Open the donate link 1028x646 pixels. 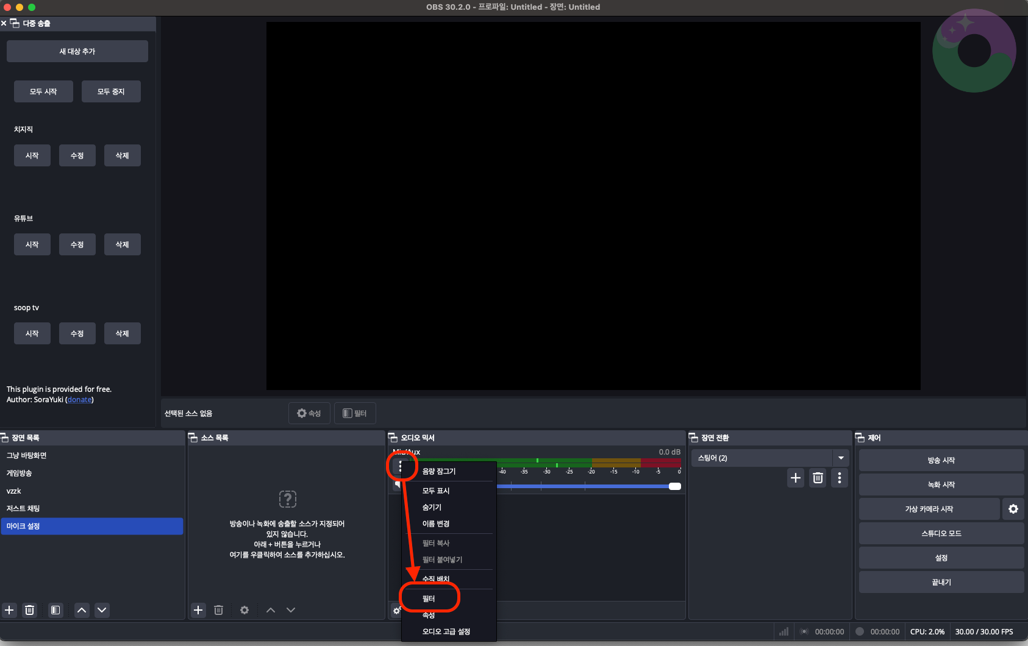point(79,400)
